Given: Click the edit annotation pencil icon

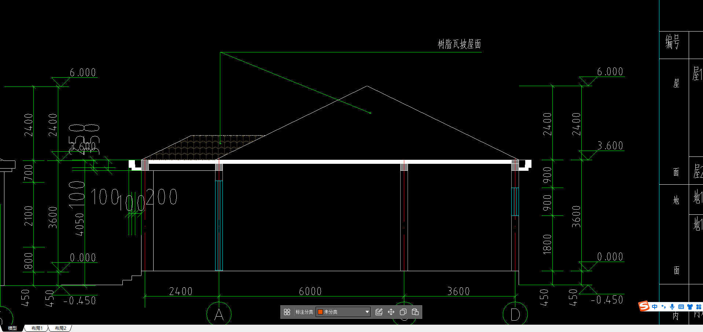Looking at the screenshot, I should pyautogui.click(x=379, y=312).
